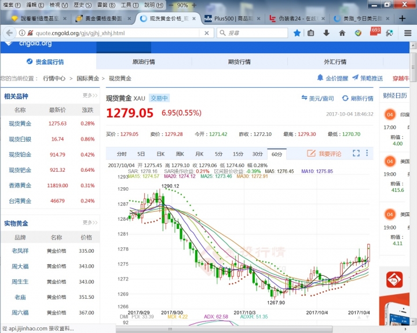Click 行情中心 breadcrumb link
Screen dimensions: 417x333
[x=54, y=78]
